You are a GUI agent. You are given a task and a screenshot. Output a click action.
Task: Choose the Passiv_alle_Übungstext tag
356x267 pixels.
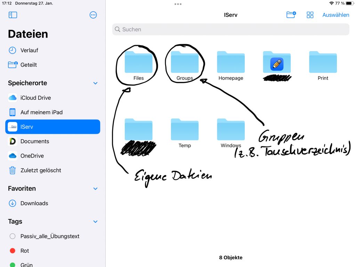pos(50,236)
